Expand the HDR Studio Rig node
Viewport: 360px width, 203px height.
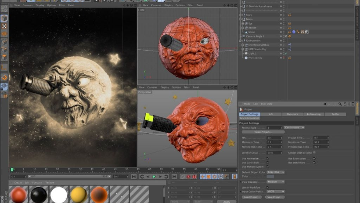(x=243, y=49)
